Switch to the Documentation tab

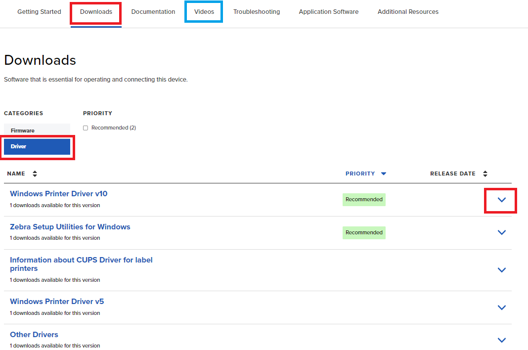pos(153,11)
